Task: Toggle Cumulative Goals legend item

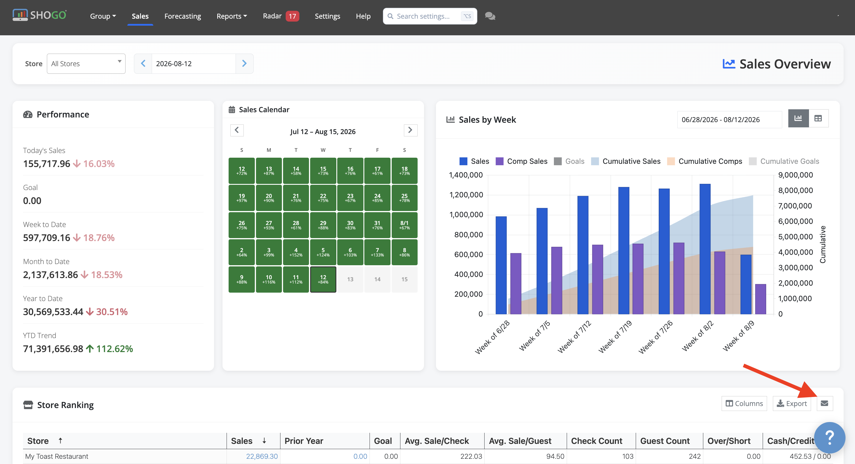Action: point(784,161)
